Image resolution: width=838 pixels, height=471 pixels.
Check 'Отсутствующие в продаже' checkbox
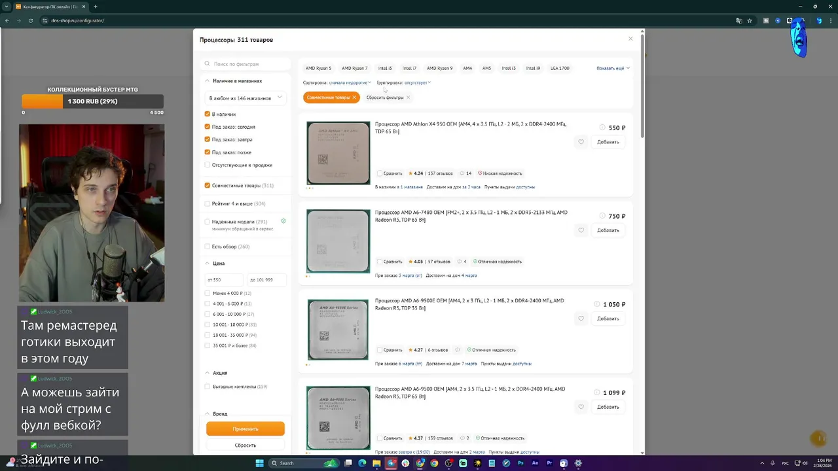208,165
